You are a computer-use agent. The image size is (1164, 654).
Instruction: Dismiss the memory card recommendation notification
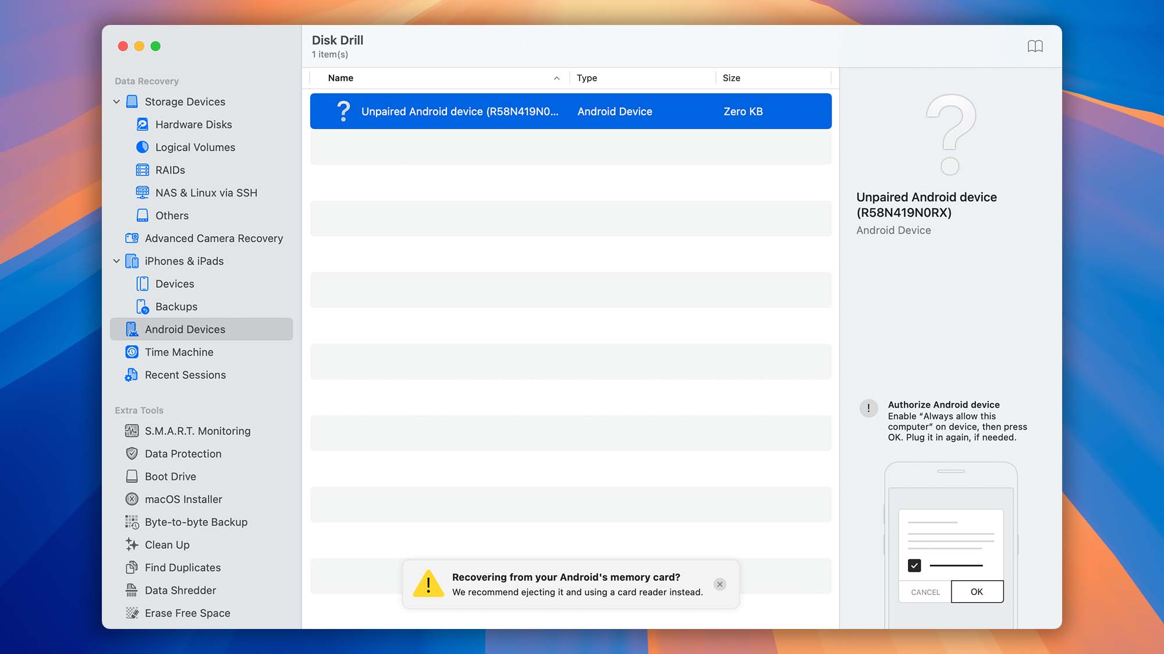(x=720, y=584)
